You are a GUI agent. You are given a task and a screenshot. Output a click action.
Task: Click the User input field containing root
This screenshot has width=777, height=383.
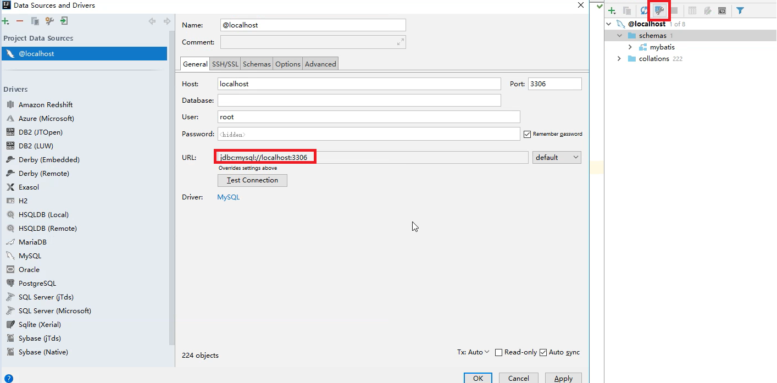tap(369, 117)
